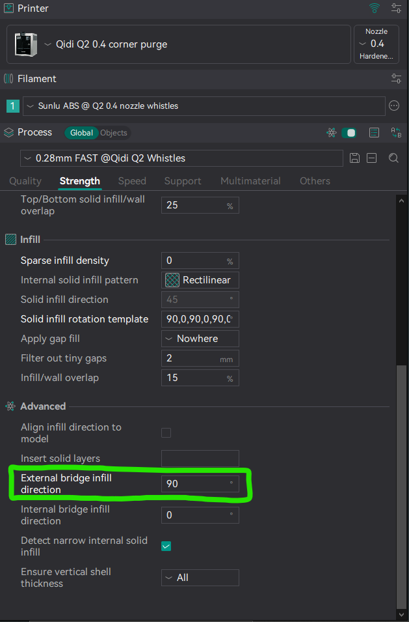The width and height of the screenshot is (409, 622).
Task: Open the compare presets icon
Action: click(396, 132)
